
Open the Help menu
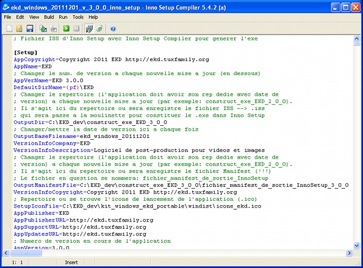[93, 17]
